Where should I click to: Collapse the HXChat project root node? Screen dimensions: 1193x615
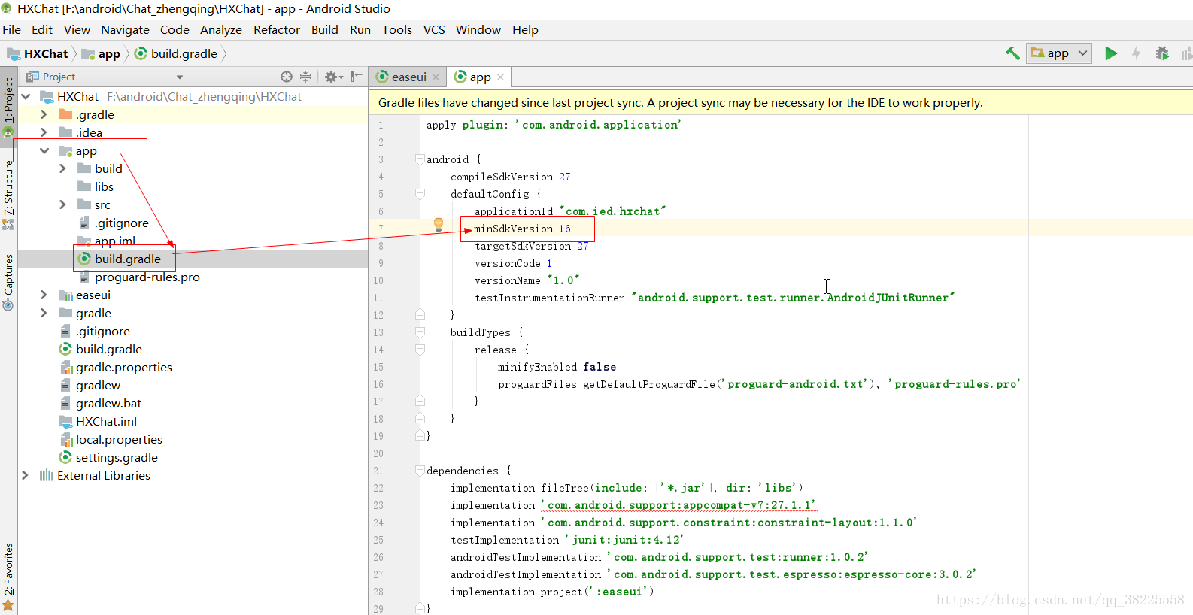point(26,96)
